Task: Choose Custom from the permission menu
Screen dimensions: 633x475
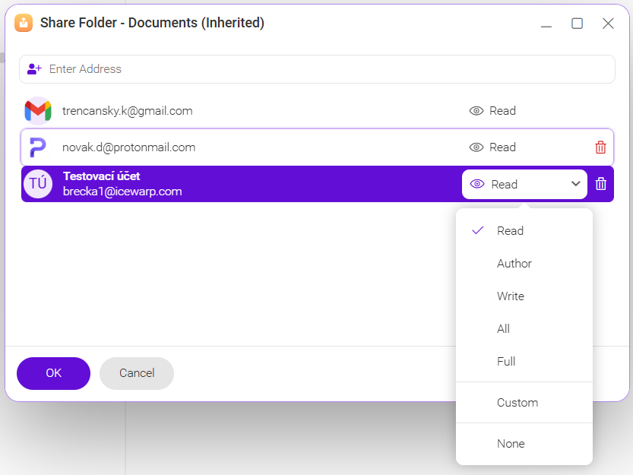Action: [517, 402]
